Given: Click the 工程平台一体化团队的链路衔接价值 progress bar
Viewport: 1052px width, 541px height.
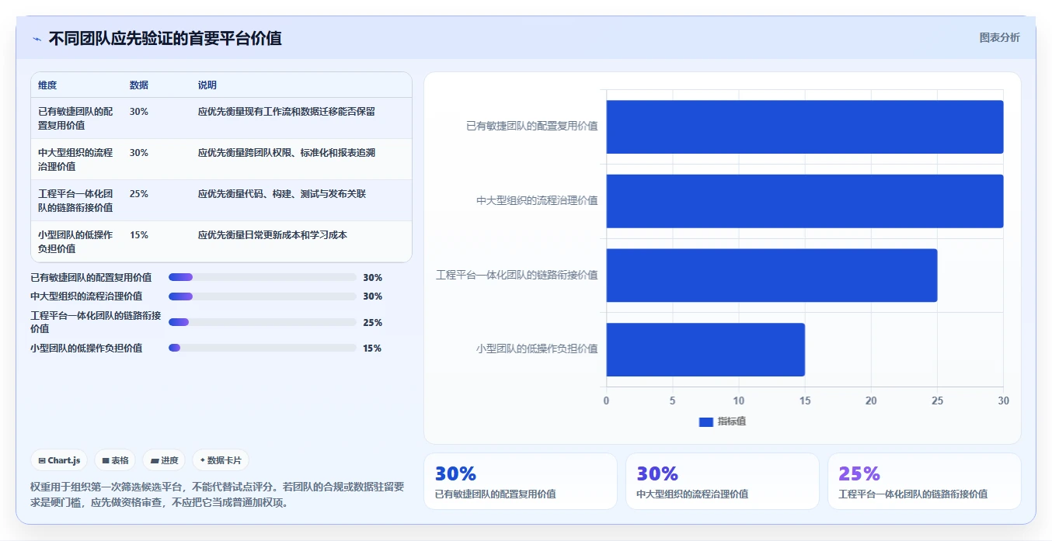Looking at the screenshot, I should (x=262, y=322).
